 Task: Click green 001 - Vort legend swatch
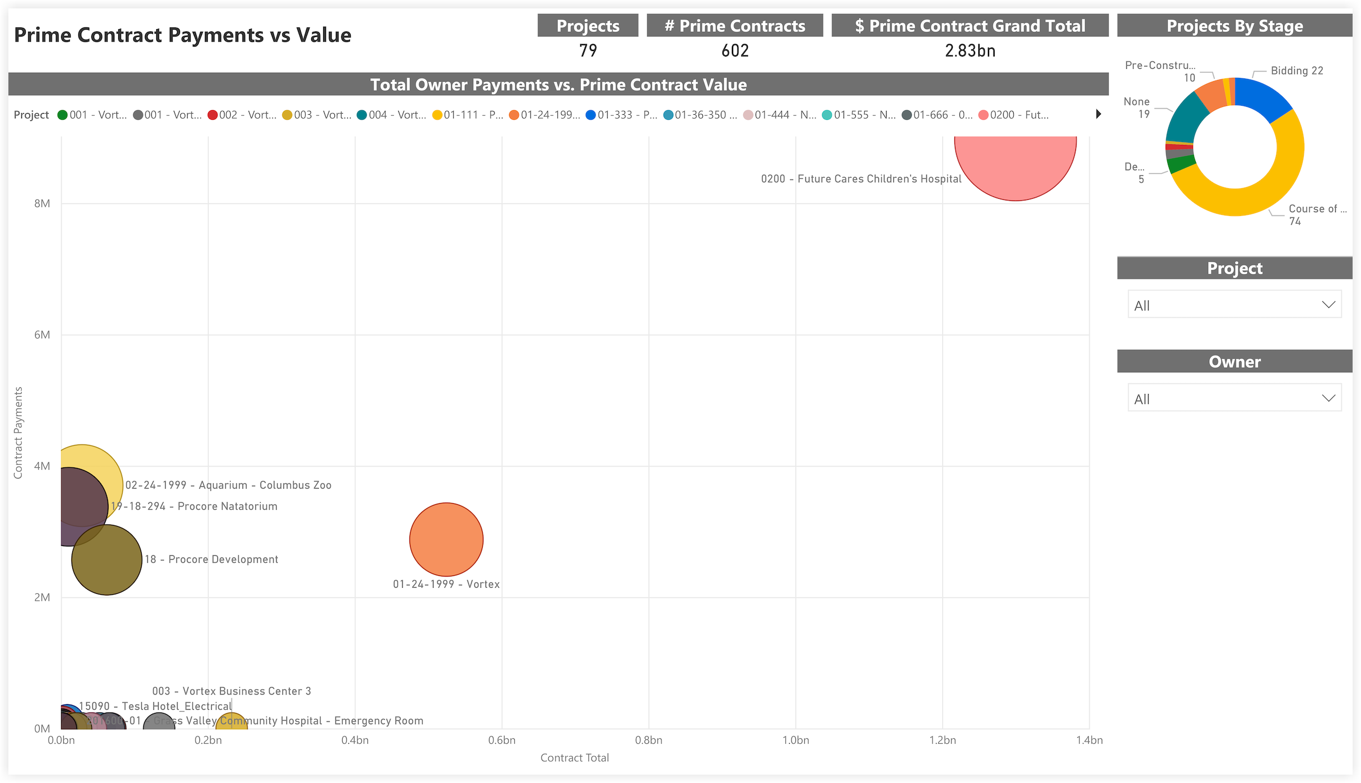click(x=63, y=115)
